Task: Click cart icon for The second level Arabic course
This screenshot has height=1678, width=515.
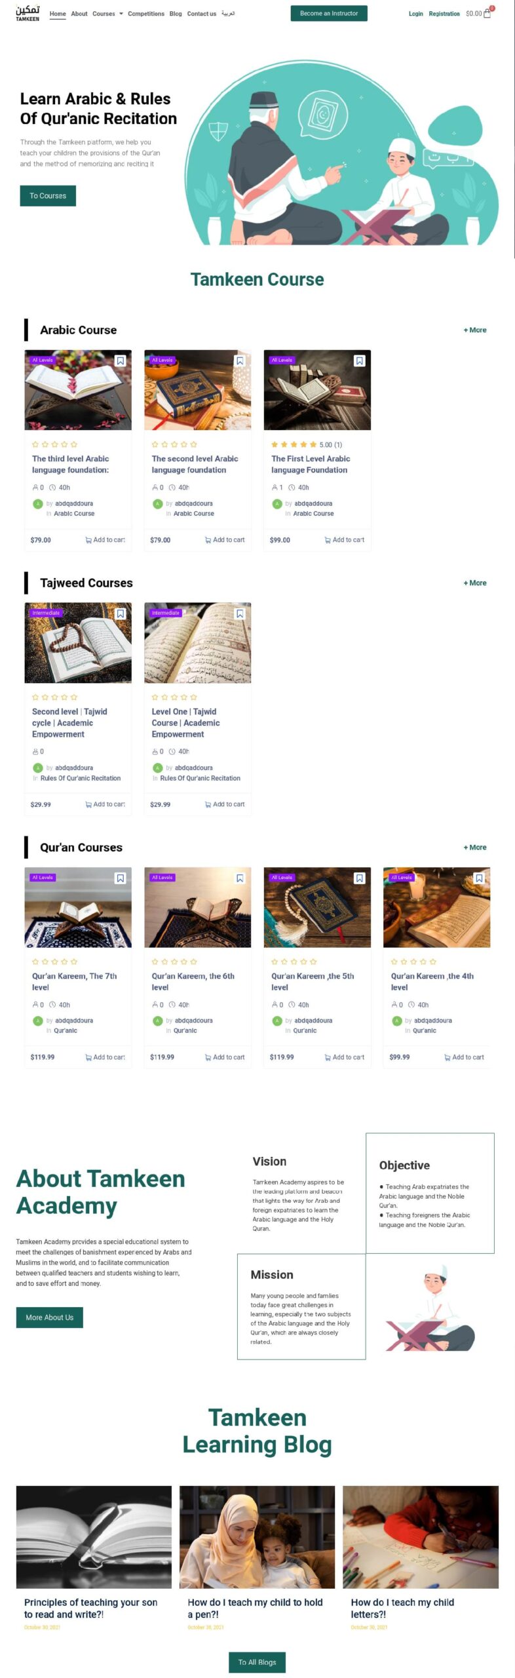Action: tap(208, 540)
